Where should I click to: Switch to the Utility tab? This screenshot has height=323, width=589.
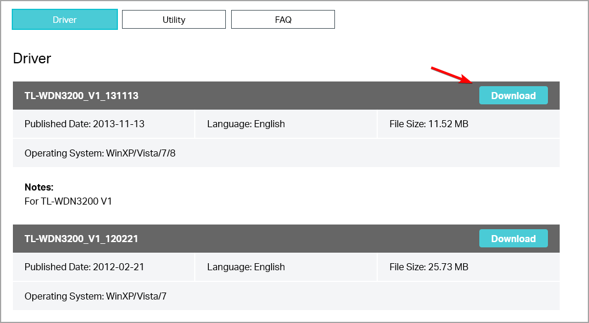tap(174, 19)
